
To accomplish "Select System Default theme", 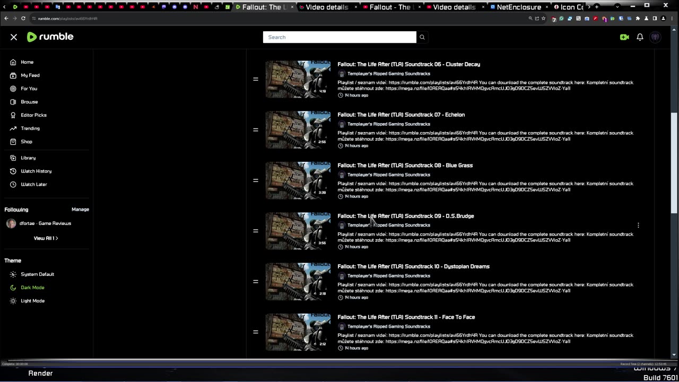I will [x=37, y=274].
